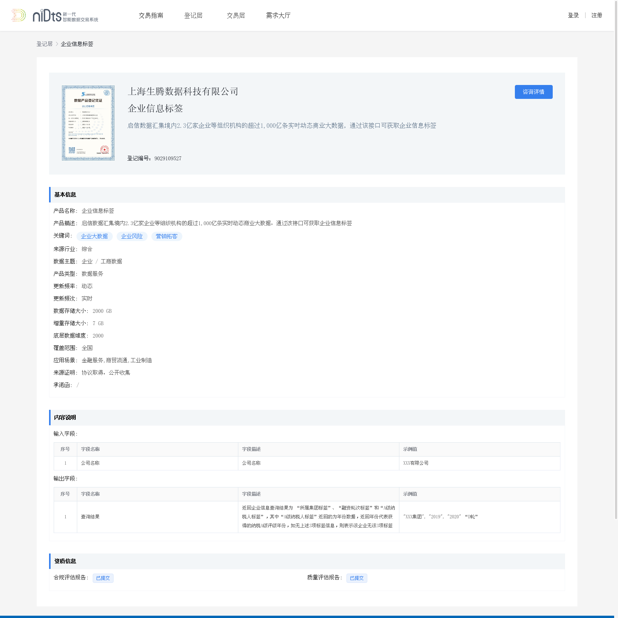This screenshot has width=618, height=618.
Task: Click the 字段名称 header in input table
Action: click(90, 449)
